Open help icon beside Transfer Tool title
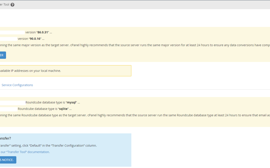Viewport: 270px width, 168px height. pyautogui.click(x=12, y=5)
